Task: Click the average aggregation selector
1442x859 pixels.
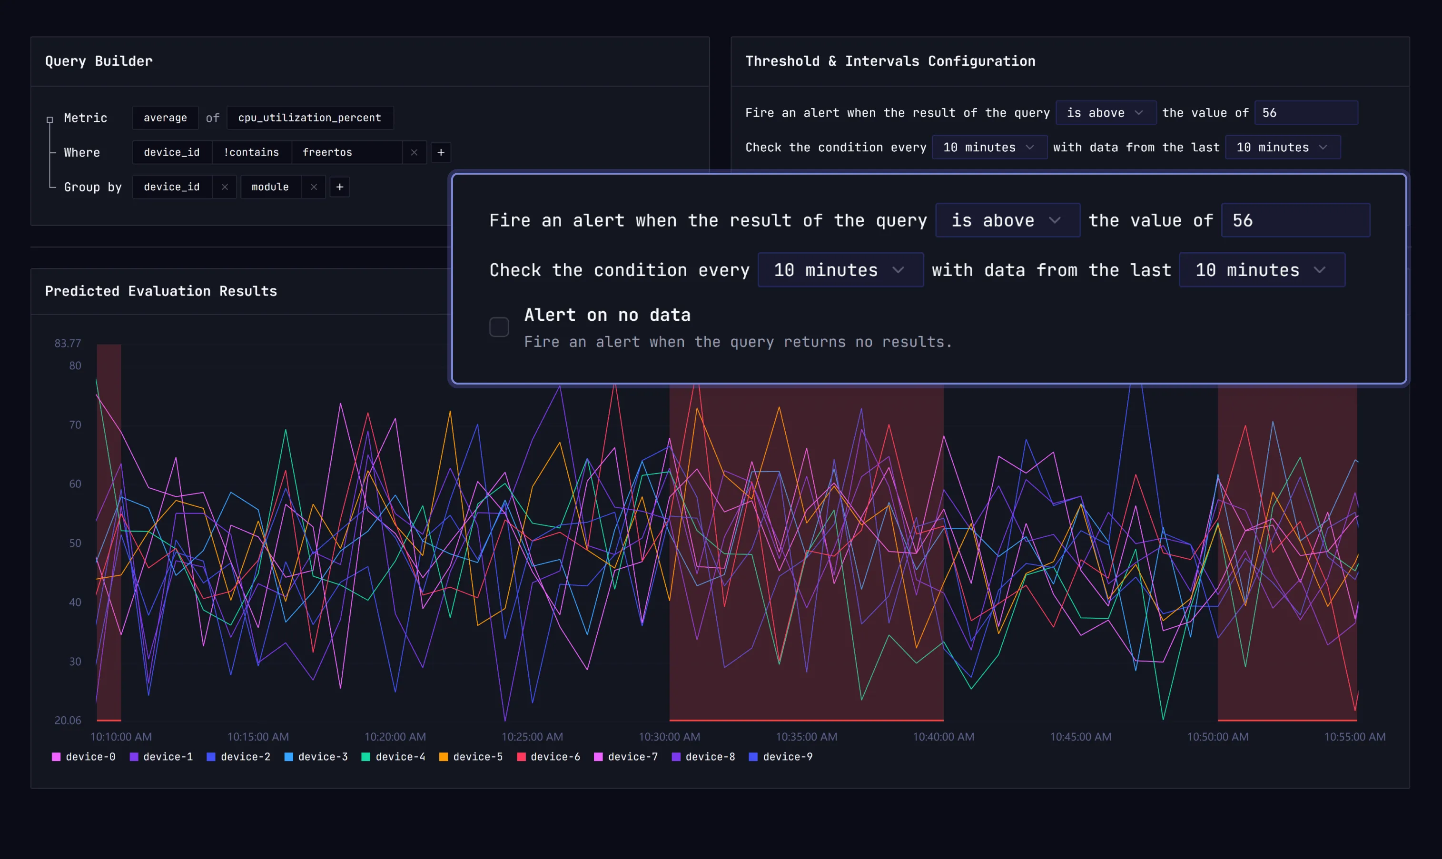Action: click(165, 118)
